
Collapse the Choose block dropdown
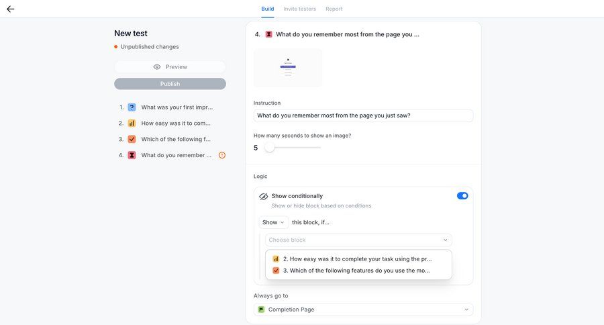pos(445,240)
